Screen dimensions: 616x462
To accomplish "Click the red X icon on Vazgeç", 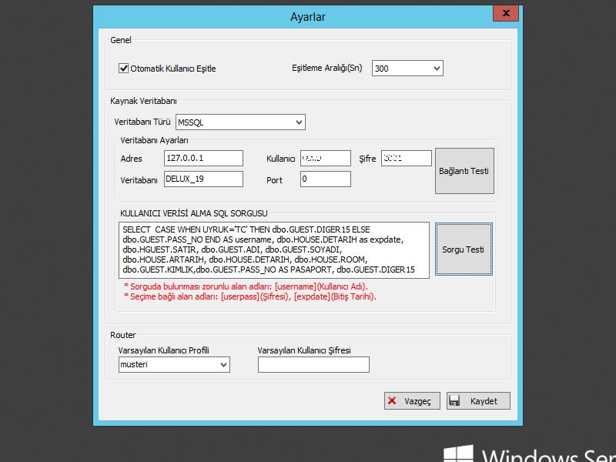I will click(x=392, y=401).
